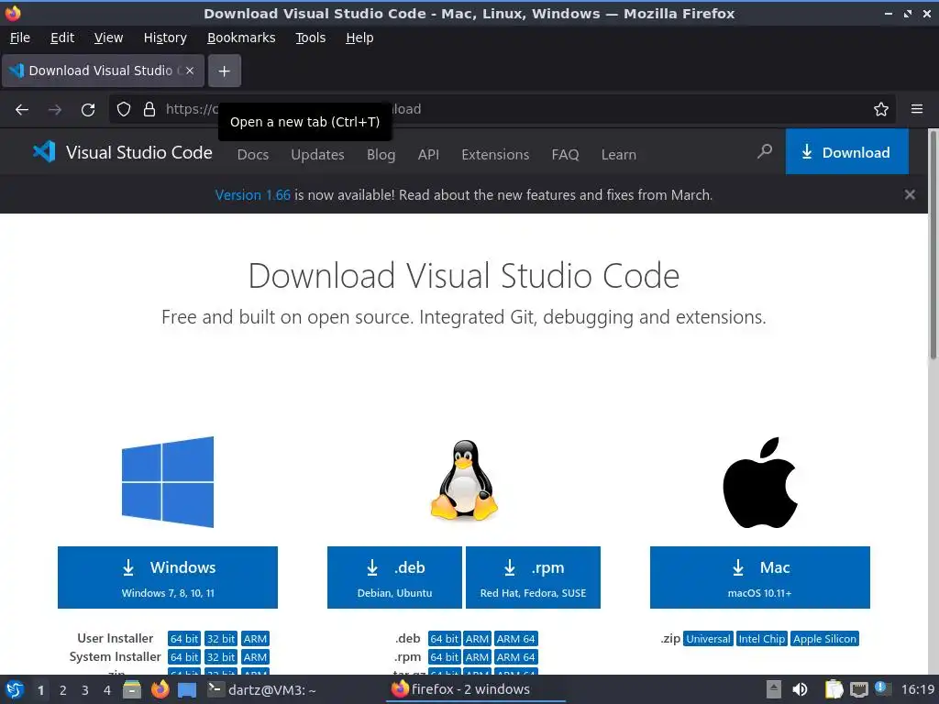Image resolution: width=939 pixels, height=704 pixels.
Task: Bookmark this page with the star
Action: pos(881,109)
